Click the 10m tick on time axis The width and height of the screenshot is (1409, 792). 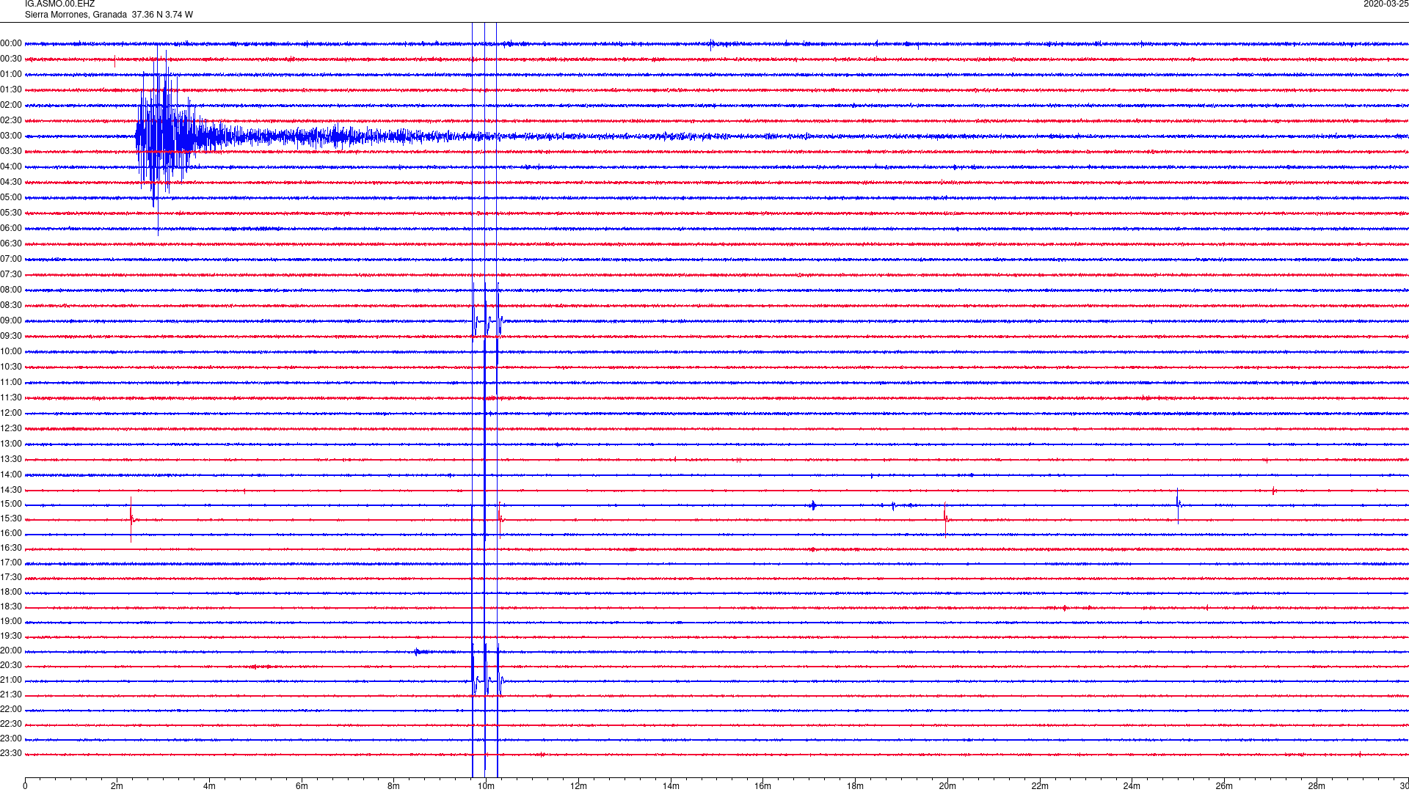486,786
